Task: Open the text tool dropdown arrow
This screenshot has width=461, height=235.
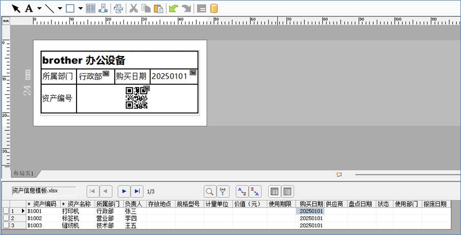Action: tap(39, 9)
